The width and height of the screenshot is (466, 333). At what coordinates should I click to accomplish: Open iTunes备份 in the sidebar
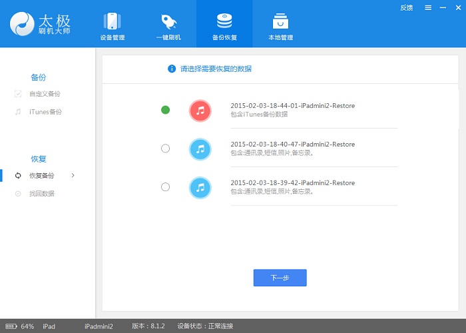45,112
